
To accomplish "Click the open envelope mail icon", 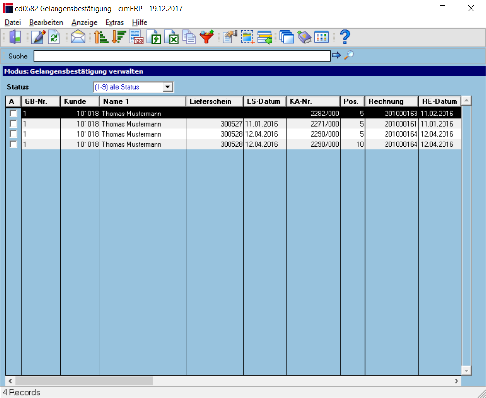I will point(78,37).
